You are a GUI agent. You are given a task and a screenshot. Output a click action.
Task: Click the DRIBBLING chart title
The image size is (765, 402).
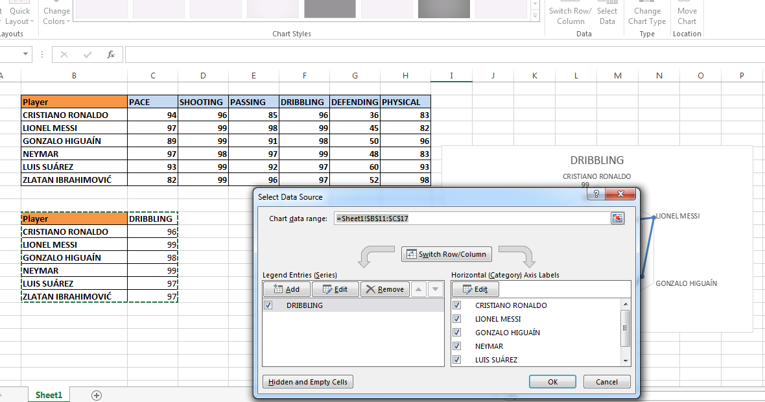(596, 160)
